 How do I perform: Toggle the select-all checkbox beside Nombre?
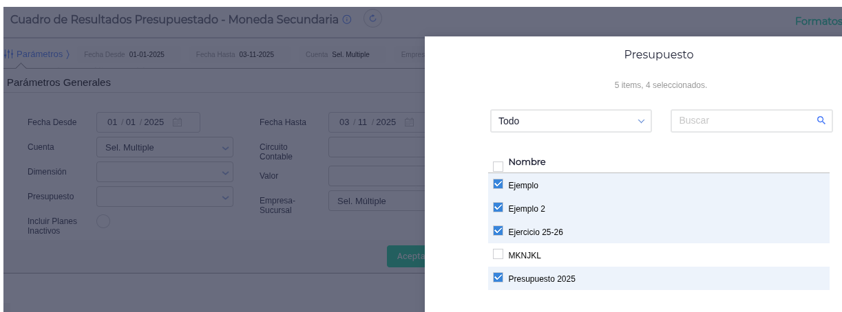498,166
